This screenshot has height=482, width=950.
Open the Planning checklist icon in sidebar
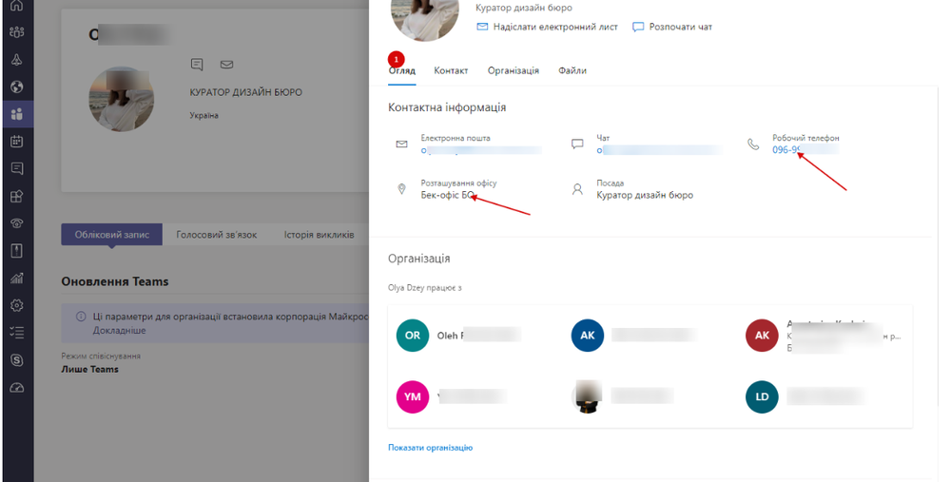[x=17, y=333]
